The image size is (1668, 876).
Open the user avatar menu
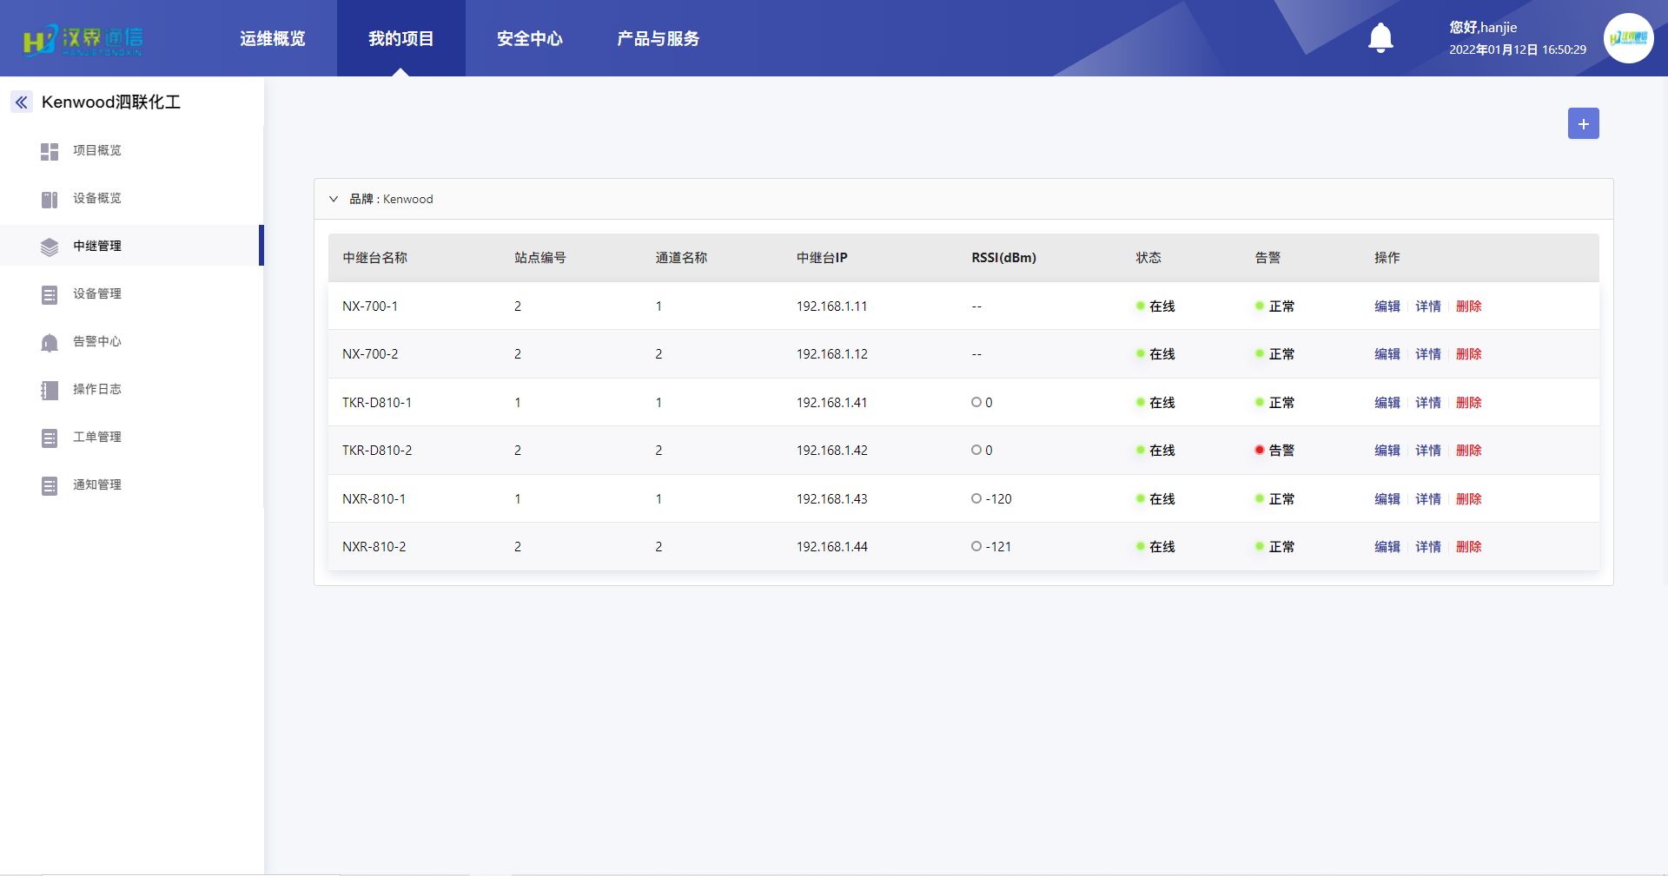click(1628, 38)
